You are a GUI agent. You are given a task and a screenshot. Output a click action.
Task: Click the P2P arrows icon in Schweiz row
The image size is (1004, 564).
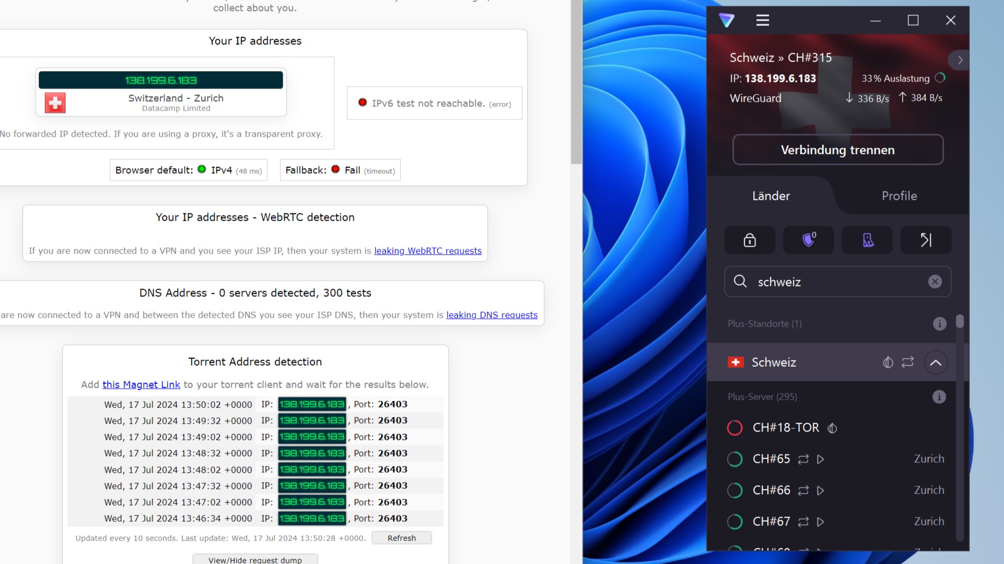908,362
